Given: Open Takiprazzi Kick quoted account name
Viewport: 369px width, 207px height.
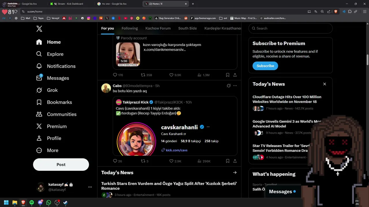Looking at the screenshot, I should (x=135, y=102).
